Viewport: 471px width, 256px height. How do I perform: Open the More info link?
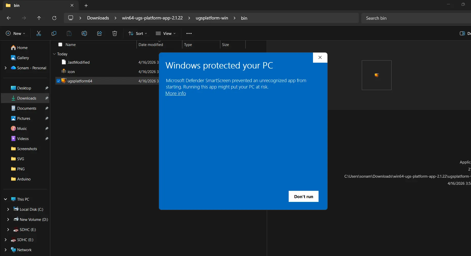175,94
